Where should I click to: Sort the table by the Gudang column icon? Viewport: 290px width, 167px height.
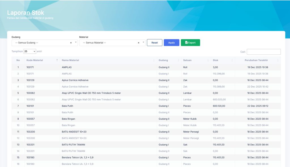click(x=178, y=60)
